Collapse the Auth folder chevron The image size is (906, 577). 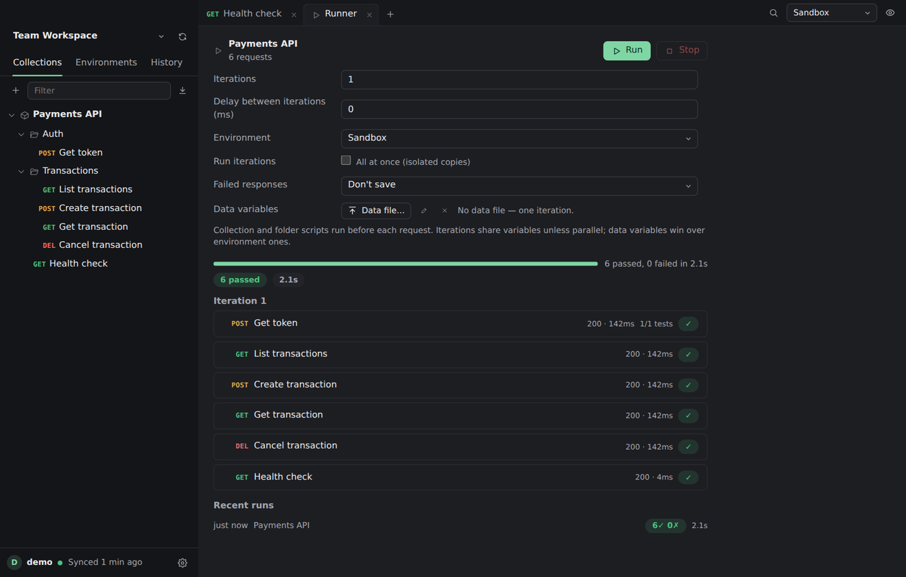[21, 135]
